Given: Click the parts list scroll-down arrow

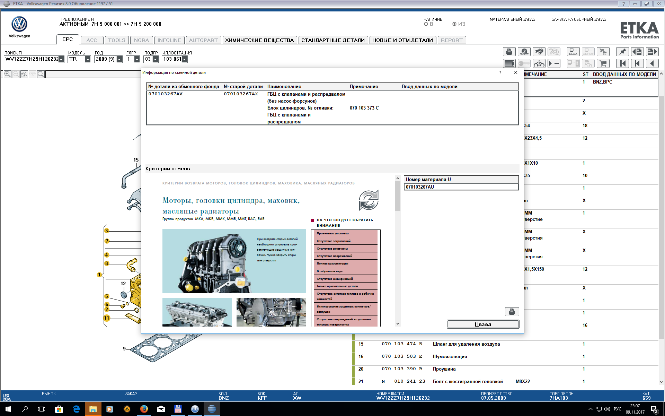Looking at the screenshot, I should point(661,382).
